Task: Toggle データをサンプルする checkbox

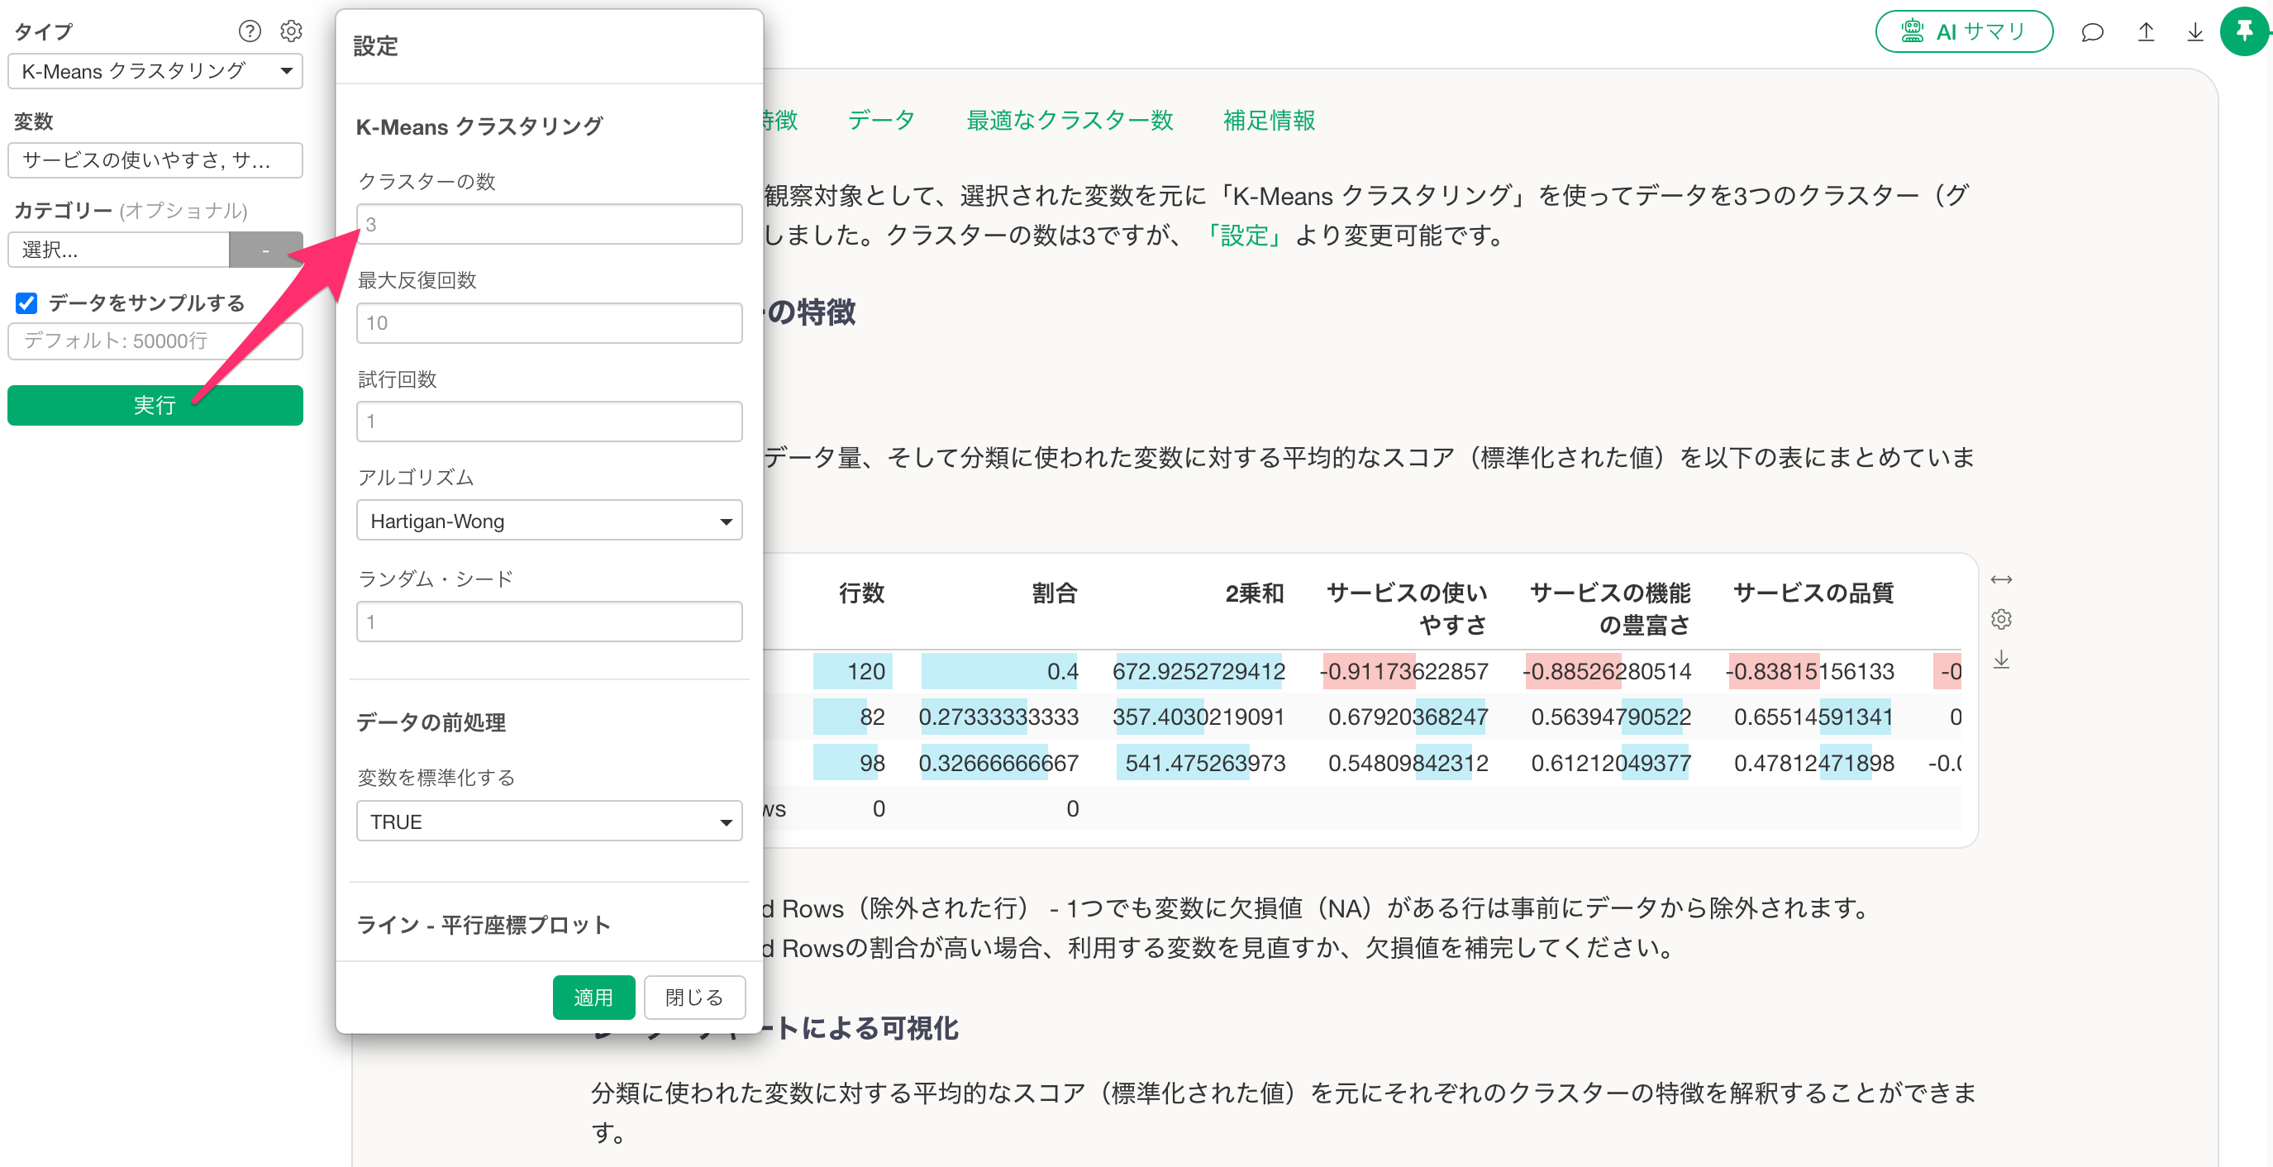Action: click(26, 303)
